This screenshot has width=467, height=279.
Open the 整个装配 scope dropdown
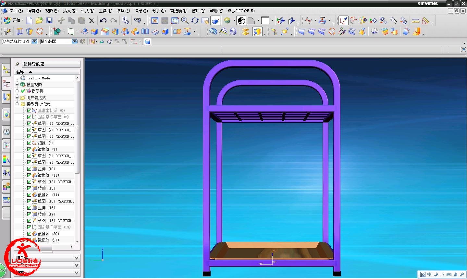click(x=75, y=41)
